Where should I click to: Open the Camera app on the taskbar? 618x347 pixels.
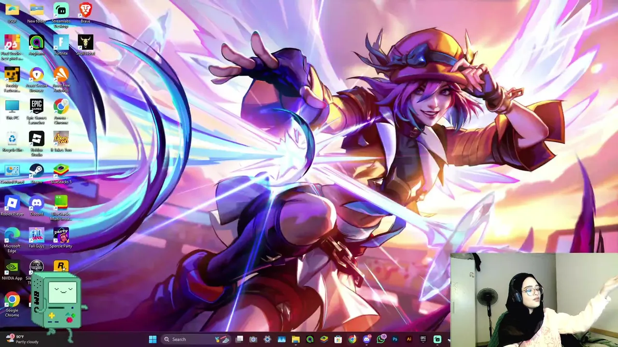[253, 339]
